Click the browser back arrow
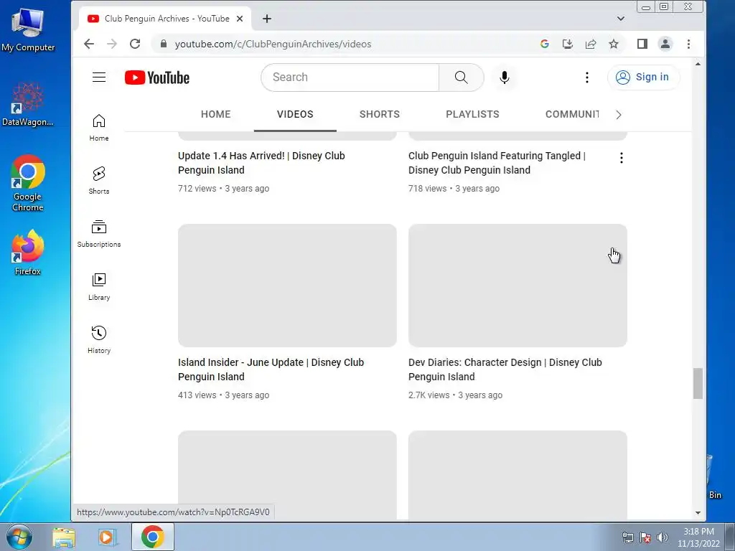The height and width of the screenshot is (551, 735). pyautogui.click(x=88, y=44)
